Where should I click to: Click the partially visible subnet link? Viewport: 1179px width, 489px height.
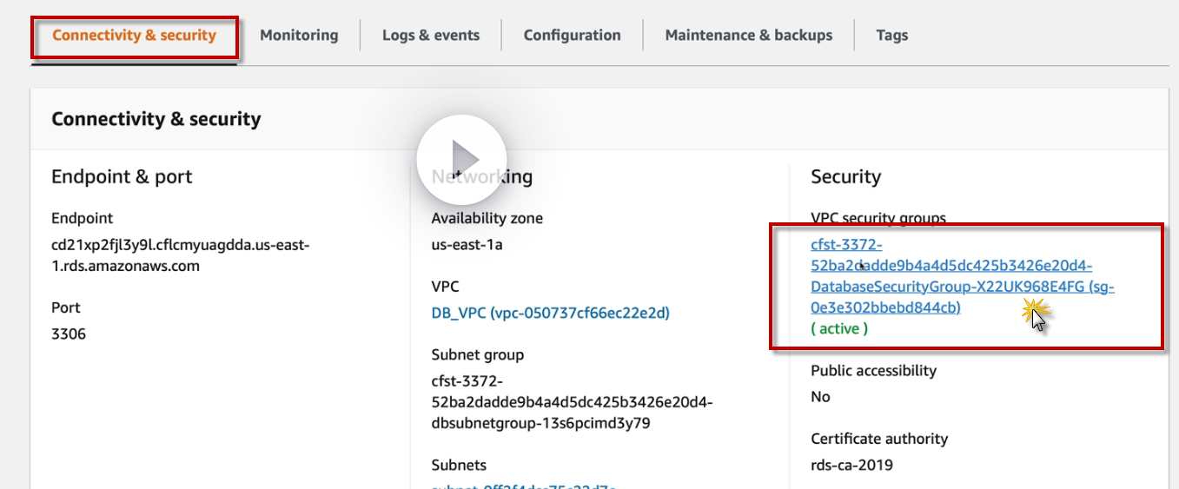523,485
